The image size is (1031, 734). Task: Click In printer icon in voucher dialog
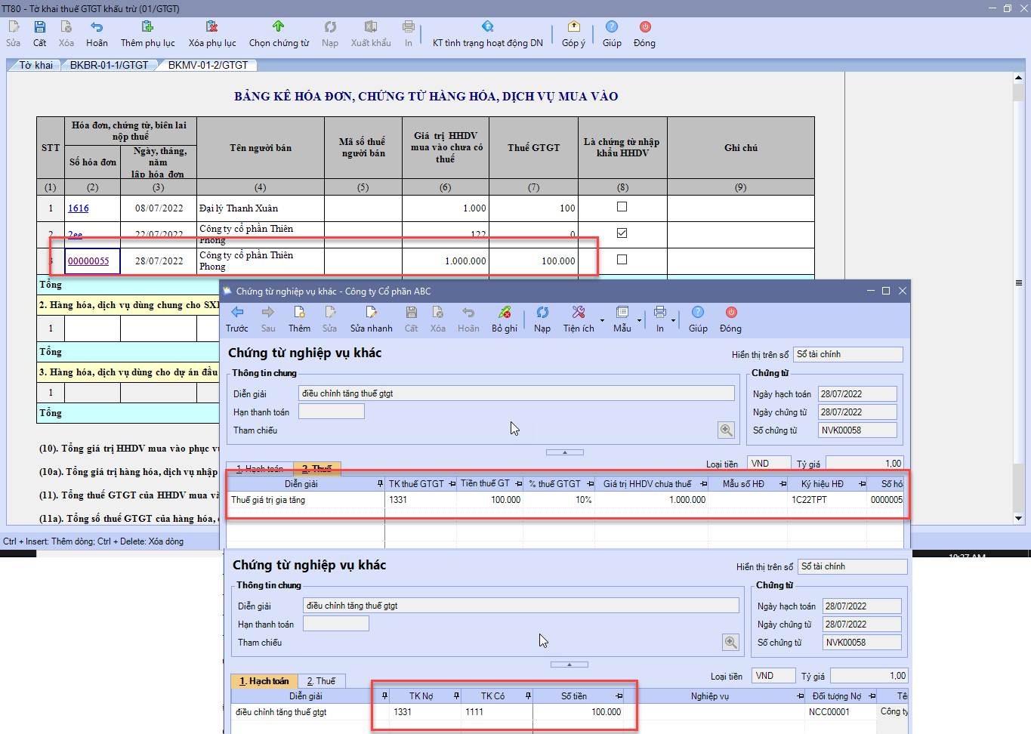(660, 313)
